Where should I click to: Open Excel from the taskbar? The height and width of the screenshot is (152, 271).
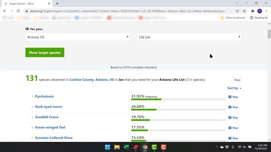point(126,147)
